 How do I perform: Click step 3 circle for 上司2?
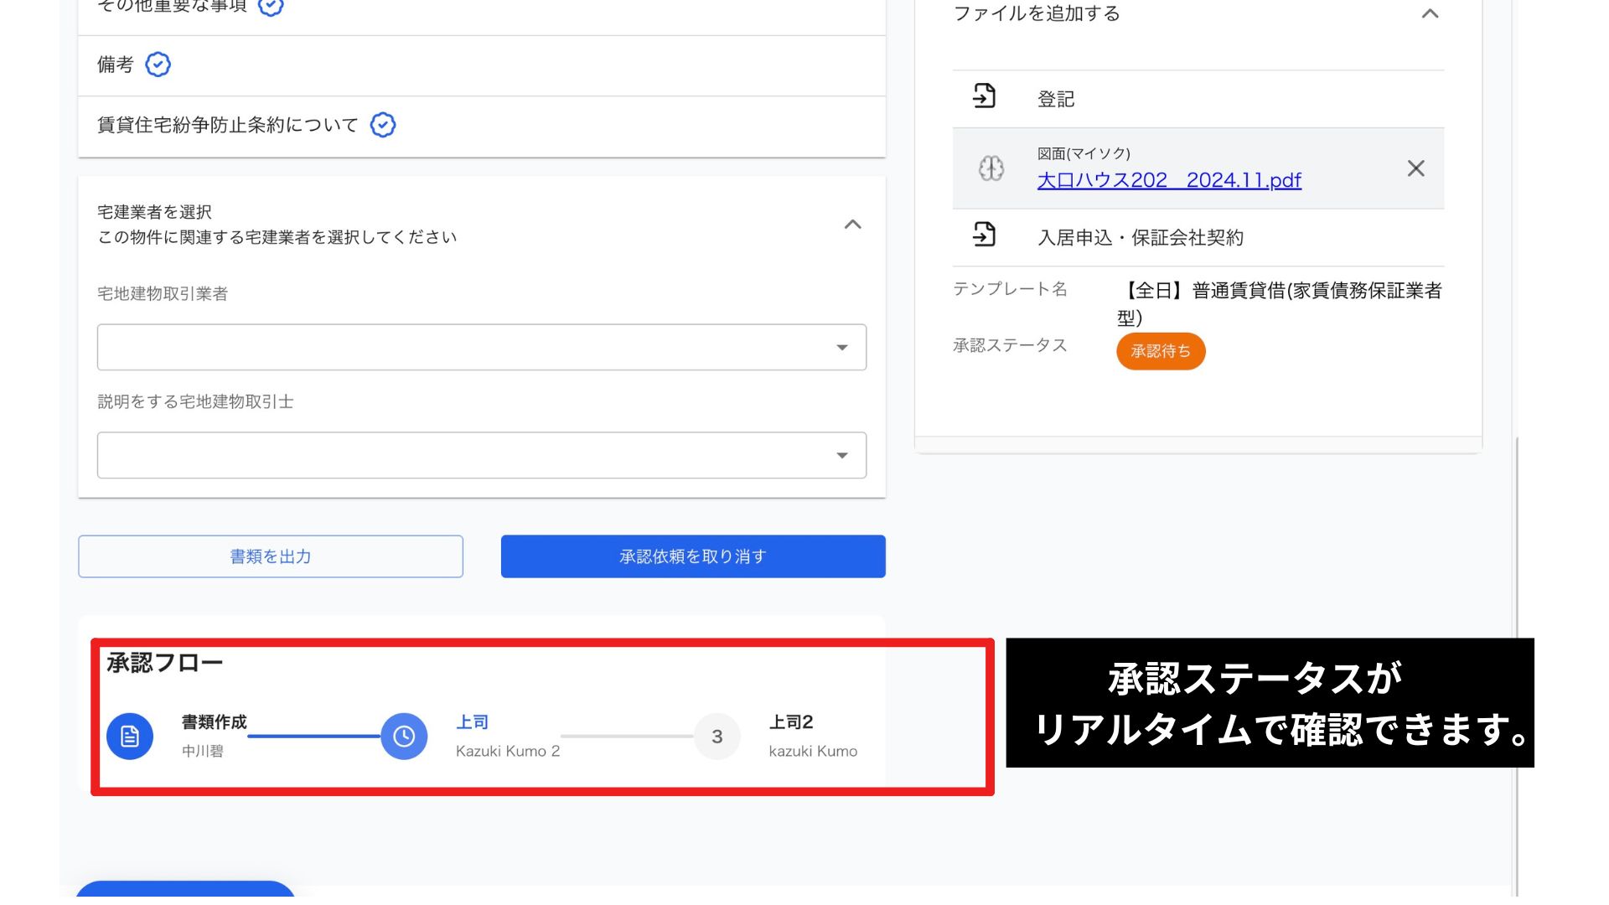pyautogui.click(x=717, y=737)
